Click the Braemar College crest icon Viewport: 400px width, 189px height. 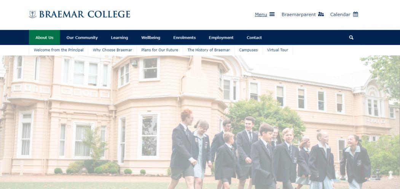pos(33,14)
